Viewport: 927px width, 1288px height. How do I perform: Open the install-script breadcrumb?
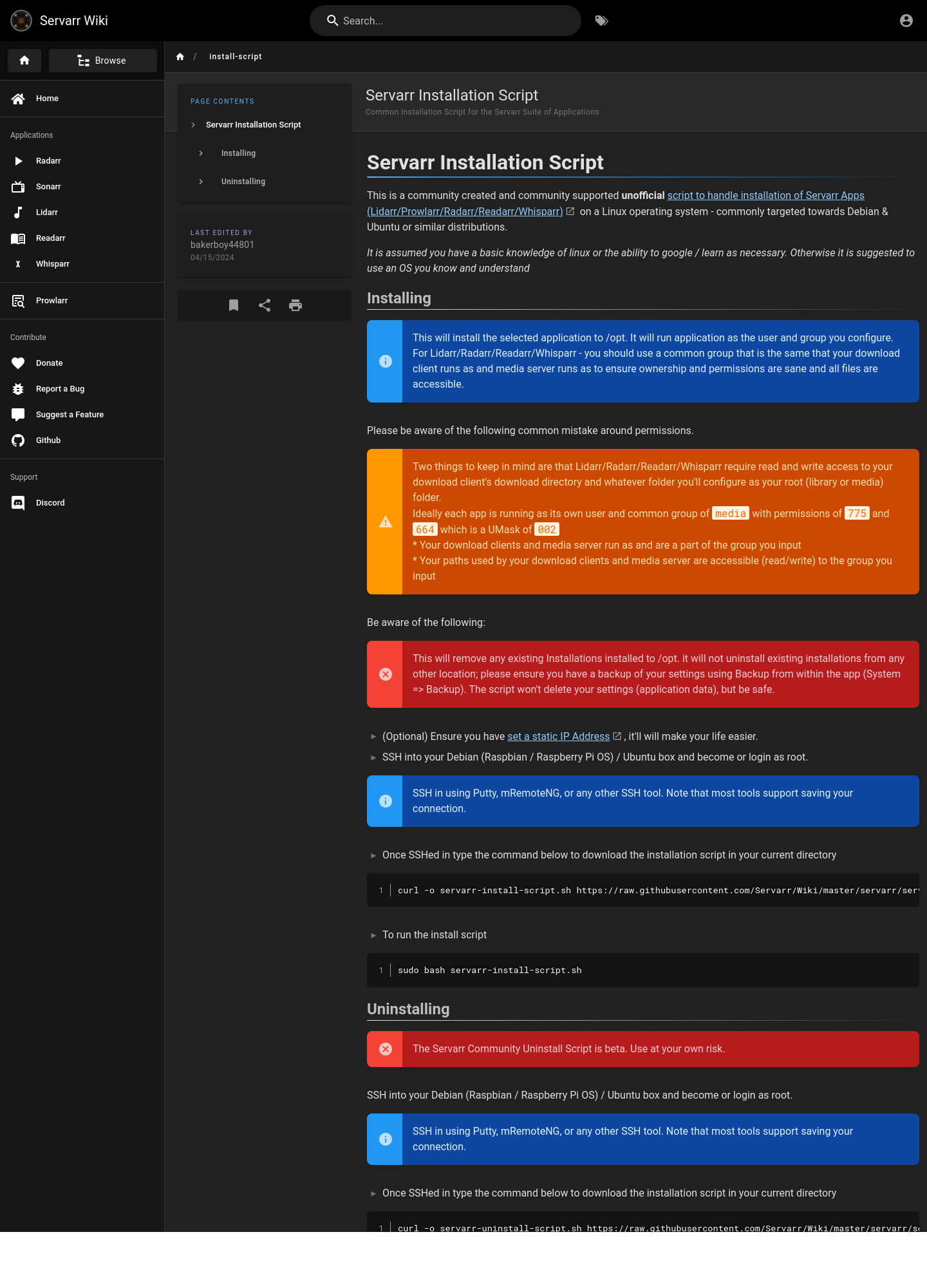[236, 57]
